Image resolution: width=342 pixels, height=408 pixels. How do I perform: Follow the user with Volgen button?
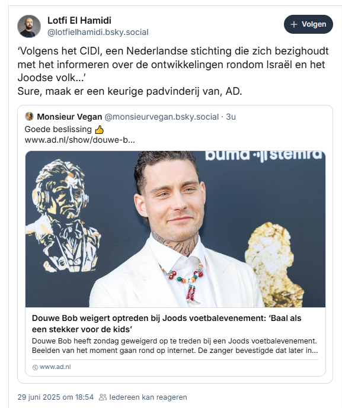point(308,24)
